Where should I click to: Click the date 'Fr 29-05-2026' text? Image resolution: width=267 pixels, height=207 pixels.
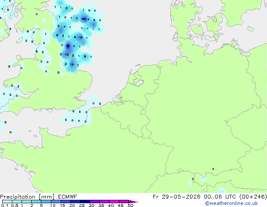pyautogui.click(x=176, y=197)
